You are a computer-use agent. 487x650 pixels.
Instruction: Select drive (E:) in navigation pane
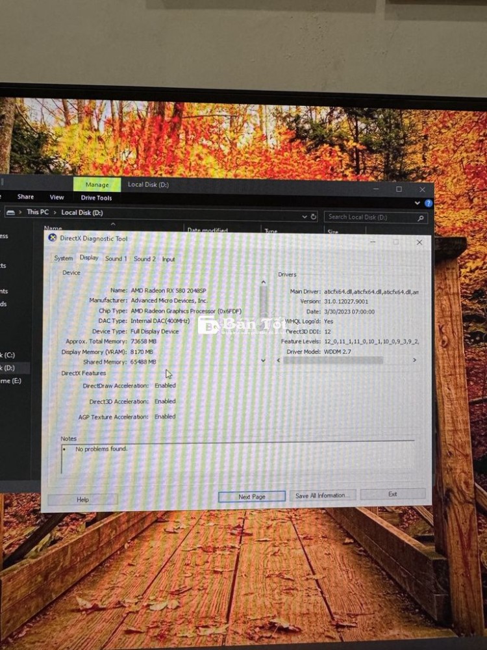(11, 380)
